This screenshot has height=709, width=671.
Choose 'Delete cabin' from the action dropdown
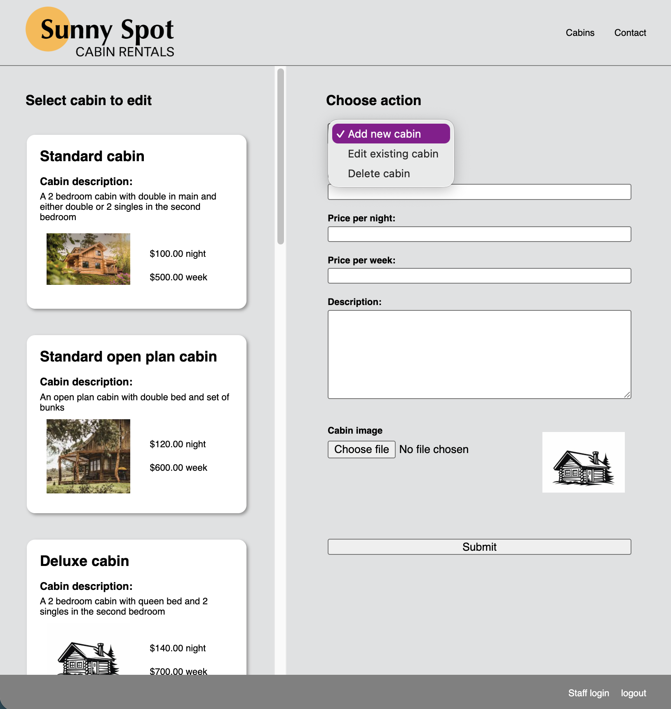(379, 173)
